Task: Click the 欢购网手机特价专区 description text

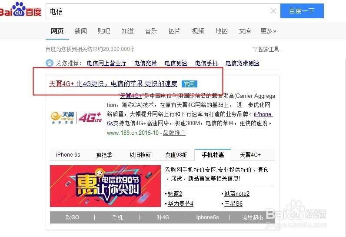Action: click(x=217, y=174)
